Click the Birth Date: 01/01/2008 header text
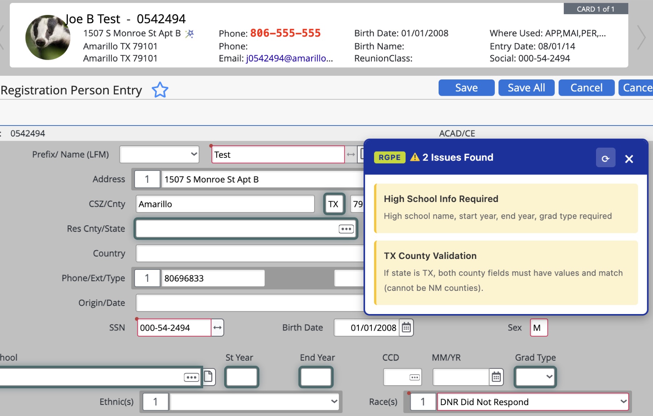Viewport: 653px width, 416px height. click(401, 33)
